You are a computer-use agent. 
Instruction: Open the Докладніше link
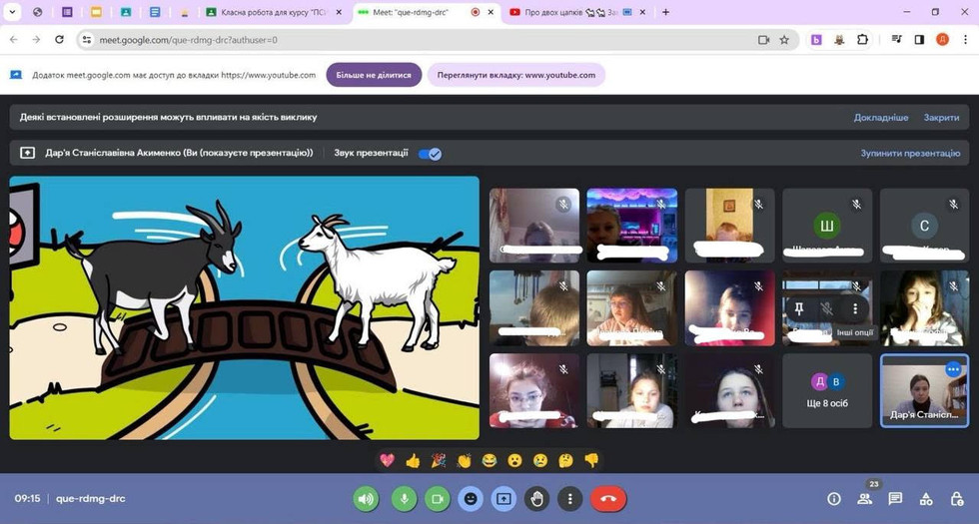[x=881, y=118]
